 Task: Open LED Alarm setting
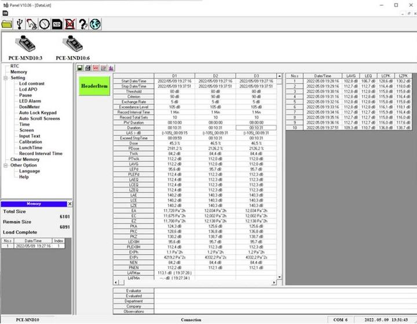(x=30, y=101)
